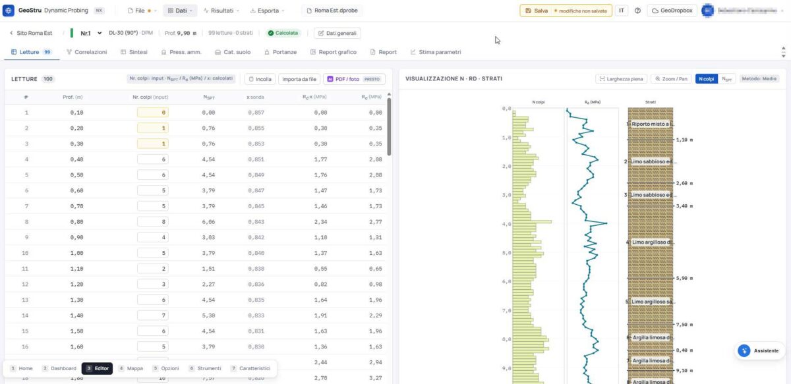This screenshot has width=791, height=384.
Task: Open Dati generali
Action: click(x=337, y=33)
